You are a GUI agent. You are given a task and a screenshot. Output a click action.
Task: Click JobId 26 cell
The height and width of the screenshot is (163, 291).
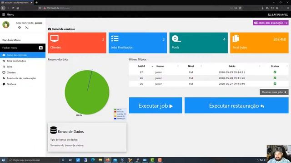pyautogui.click(x=141, y=78)
